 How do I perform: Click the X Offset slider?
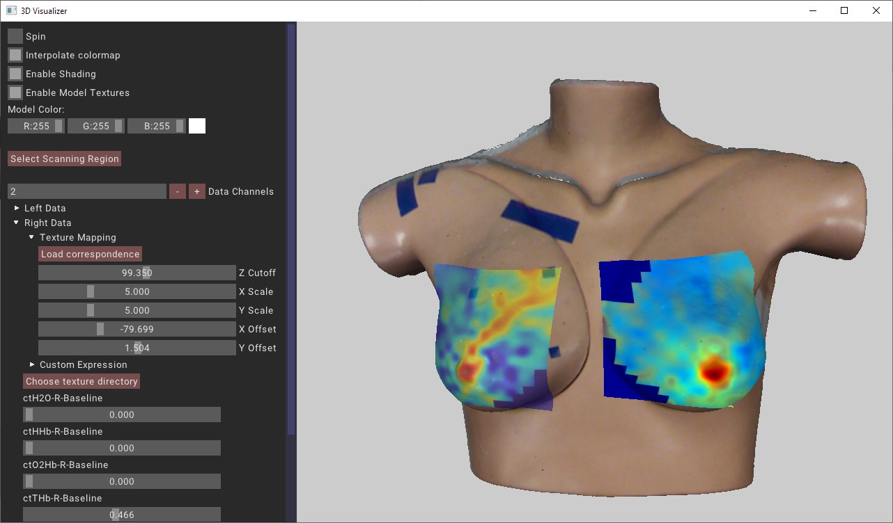(137, 329)
